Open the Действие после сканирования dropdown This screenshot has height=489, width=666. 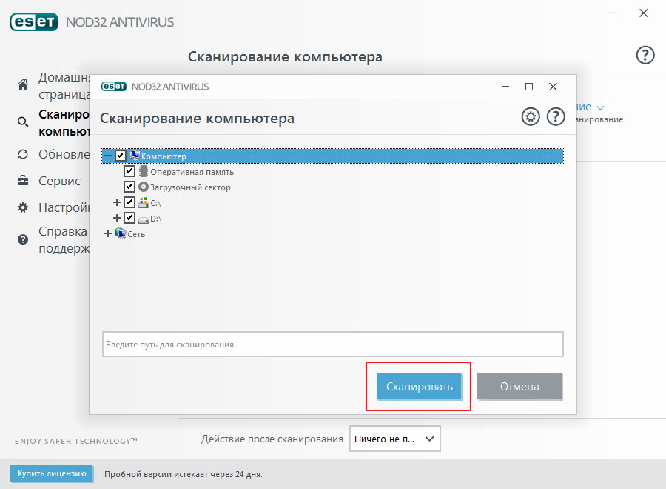[394, 439]
